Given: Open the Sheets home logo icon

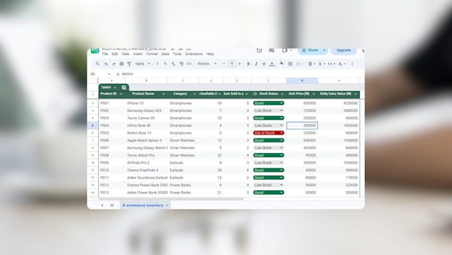Looking at the screenshot, I should pyautogui.click(x=95, y=51).
